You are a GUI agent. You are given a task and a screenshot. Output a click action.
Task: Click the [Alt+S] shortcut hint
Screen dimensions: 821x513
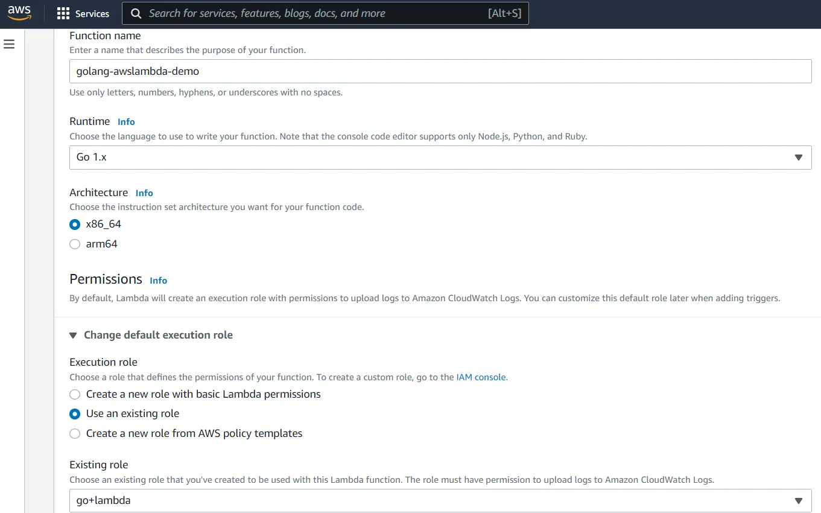coord(504,13)
